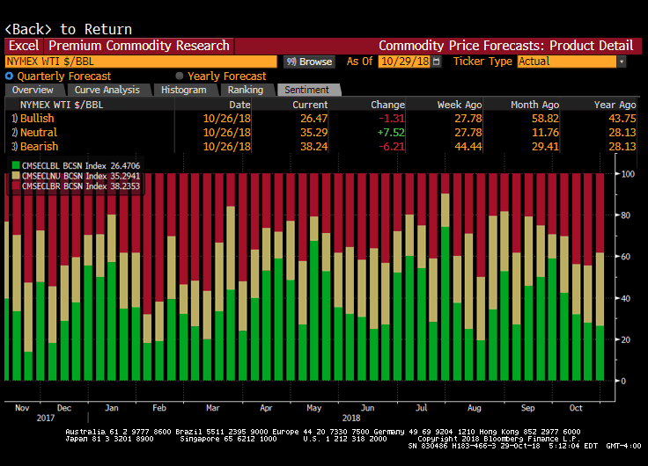This screenshot has height=466, width=648.
Task: Click Neutral month ago value 11.76
Action: click(x=545, y=133)
